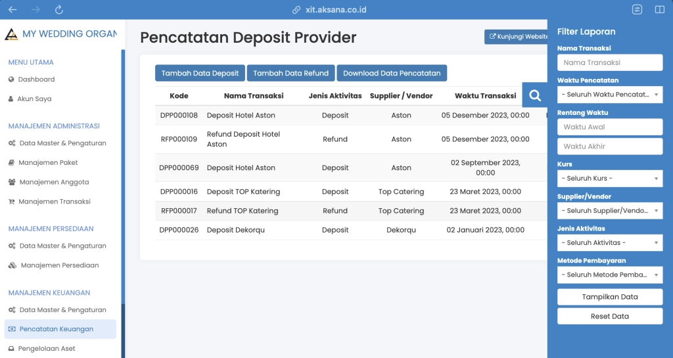Expand the Supplier/Vendor dropdown
This screenshot has width=673, height=358.
[609, 211]
